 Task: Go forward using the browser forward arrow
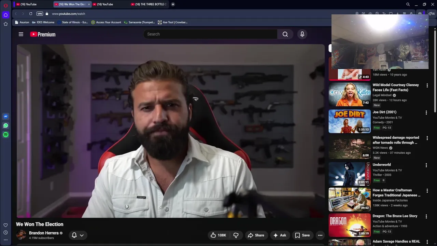[23, 14]
